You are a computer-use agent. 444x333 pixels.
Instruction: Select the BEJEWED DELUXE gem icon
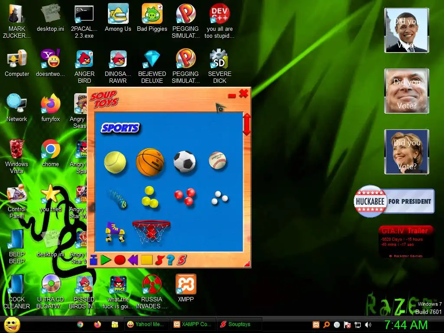coord(152,66)
